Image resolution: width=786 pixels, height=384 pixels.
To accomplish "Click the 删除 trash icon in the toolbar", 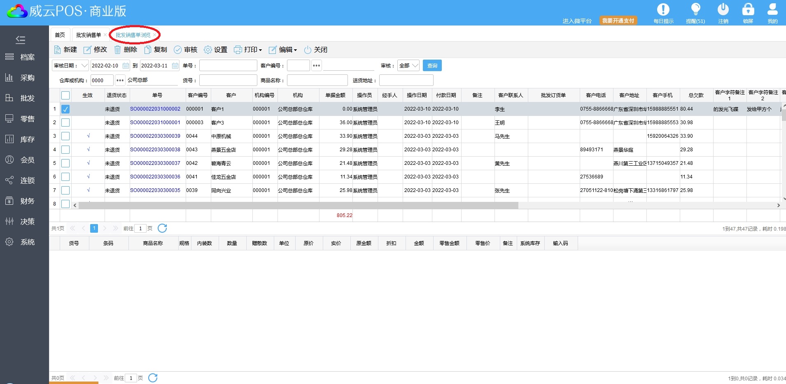I will click(x=117, y=50).
